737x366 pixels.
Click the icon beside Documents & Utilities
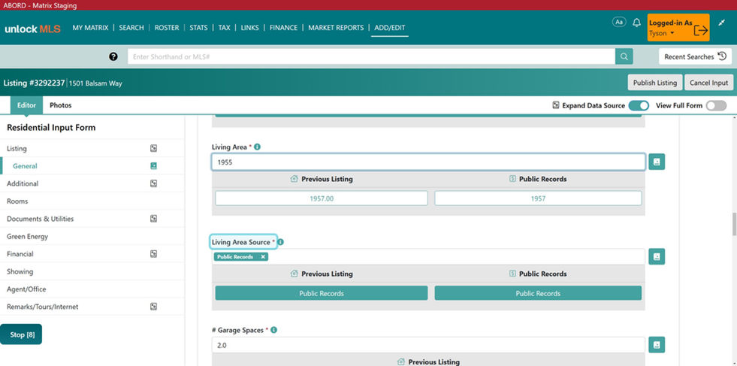153,219
